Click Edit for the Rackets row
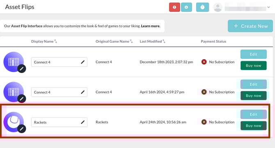Viewport: 275px width, 148px height. pyautogui.click(x=253, y=114)
